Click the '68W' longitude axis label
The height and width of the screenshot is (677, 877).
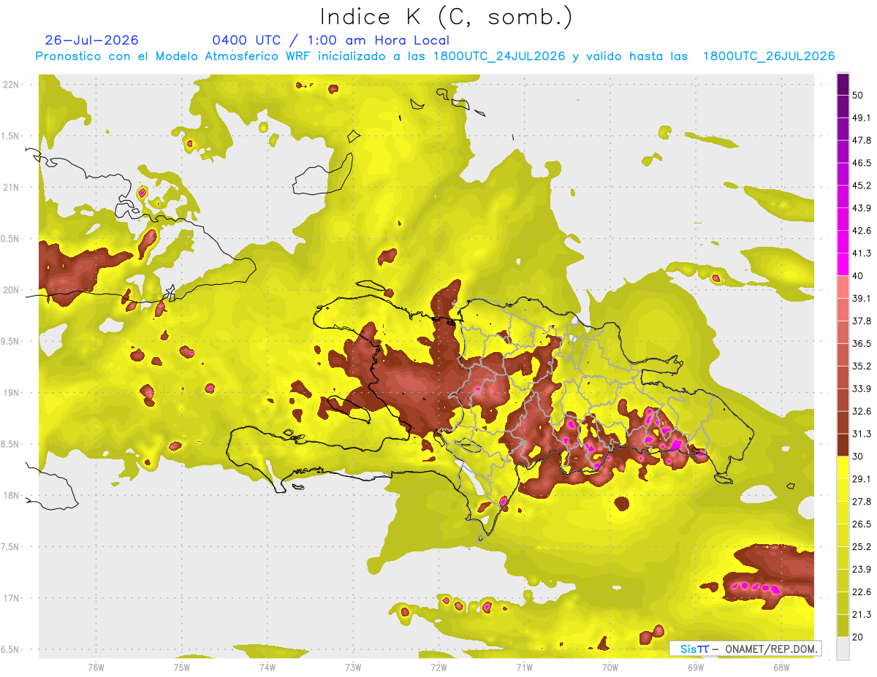tap(781, 667)
